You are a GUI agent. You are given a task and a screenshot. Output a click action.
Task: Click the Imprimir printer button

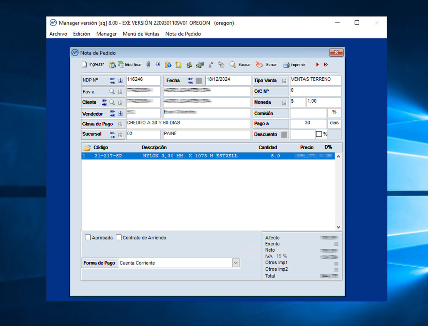pos(294,65)
